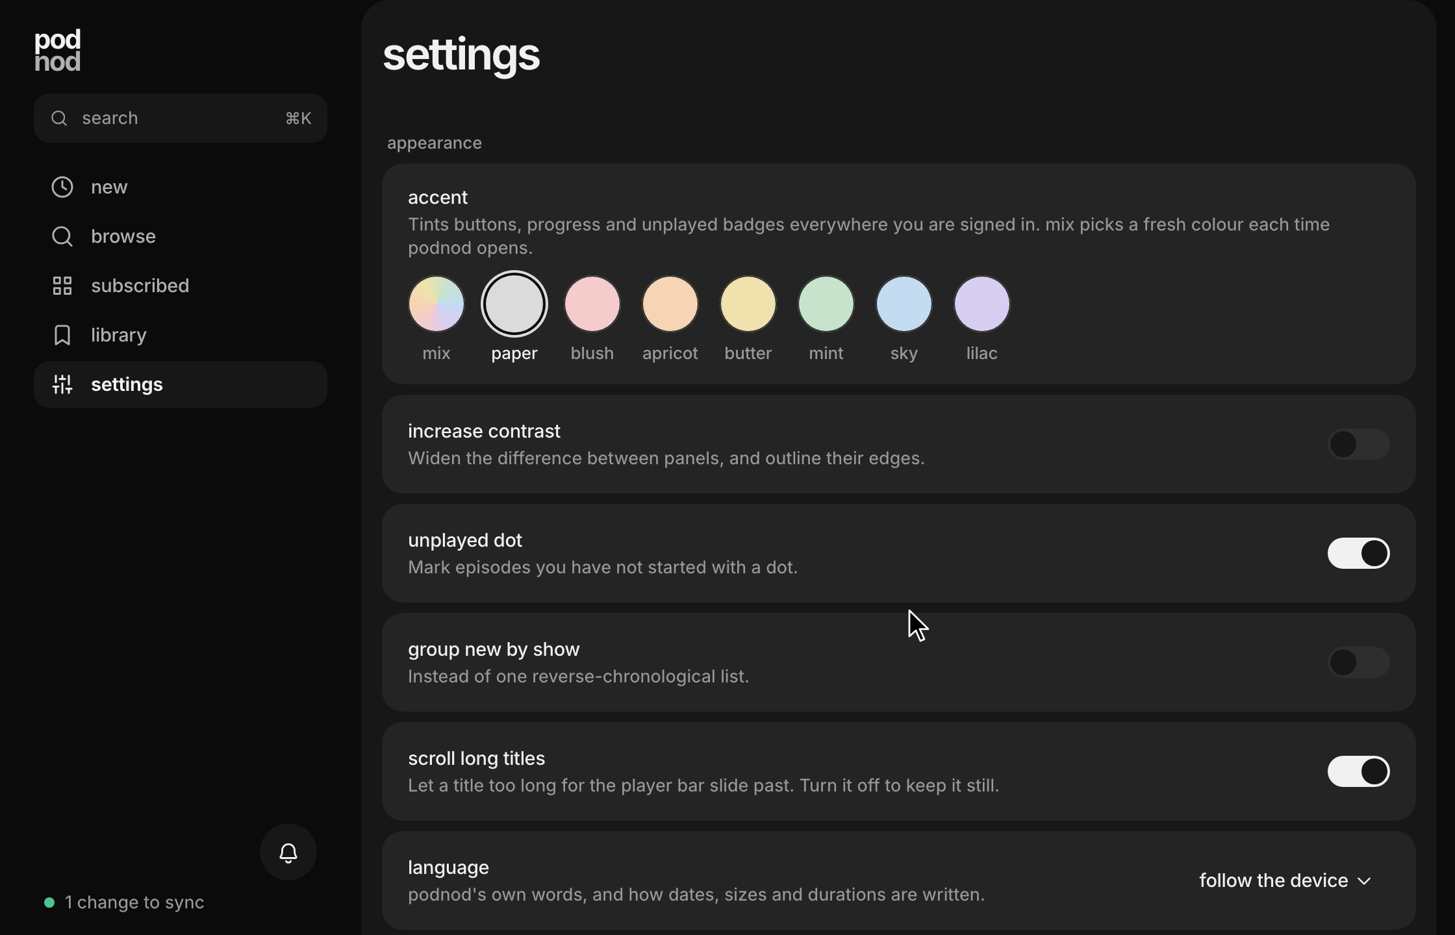
Task: Click the green sync status dot
Action: 49,903
